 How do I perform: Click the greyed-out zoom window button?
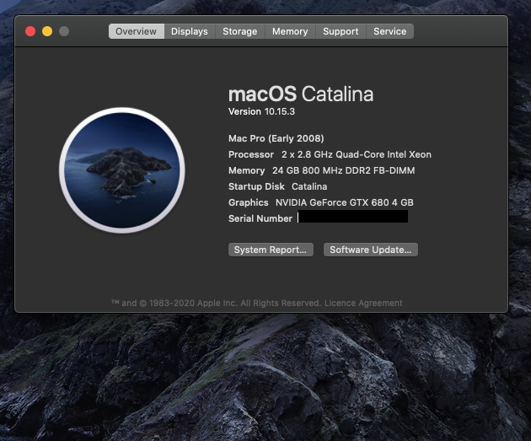pyautogui.click(x=64, y=31)
